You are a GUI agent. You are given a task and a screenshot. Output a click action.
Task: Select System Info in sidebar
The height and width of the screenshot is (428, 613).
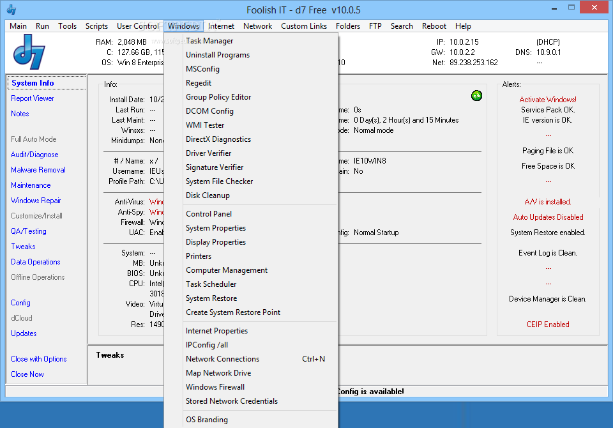pyautogui.click(x=33, y=83)
